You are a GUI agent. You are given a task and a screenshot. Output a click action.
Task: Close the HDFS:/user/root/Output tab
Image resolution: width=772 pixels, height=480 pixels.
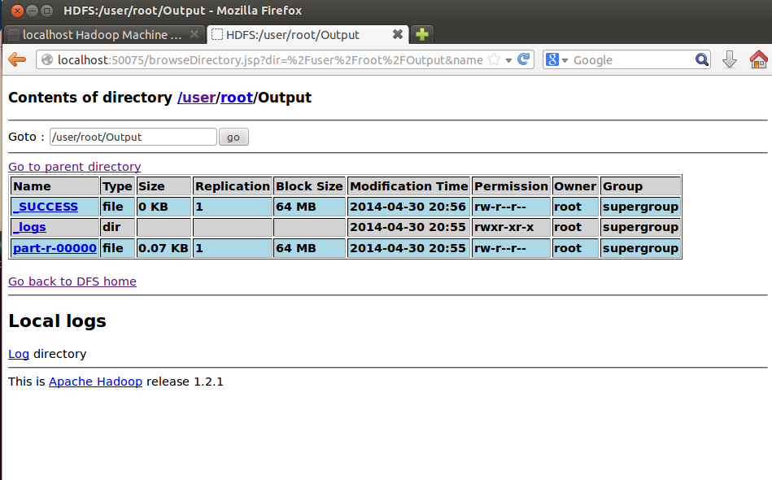(x=397, y=34)
